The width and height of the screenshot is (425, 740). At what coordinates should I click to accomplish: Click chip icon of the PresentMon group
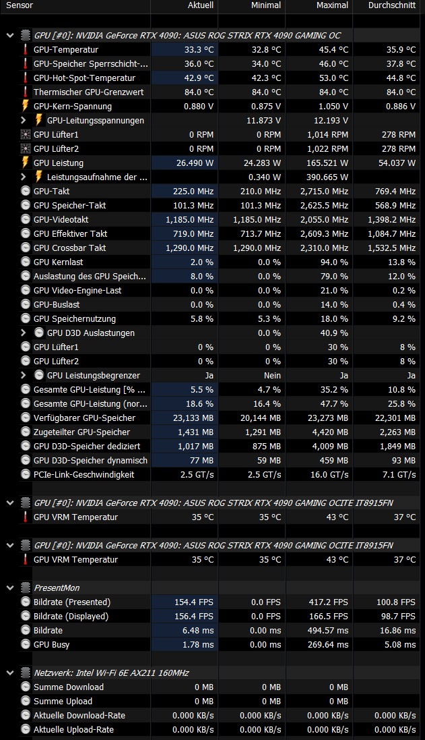click(26, 588)
